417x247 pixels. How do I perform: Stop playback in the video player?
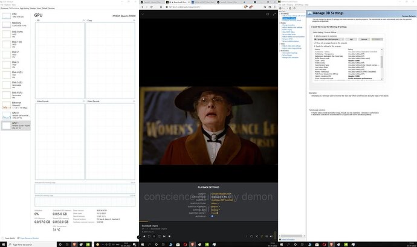click(x=169, y=236)
